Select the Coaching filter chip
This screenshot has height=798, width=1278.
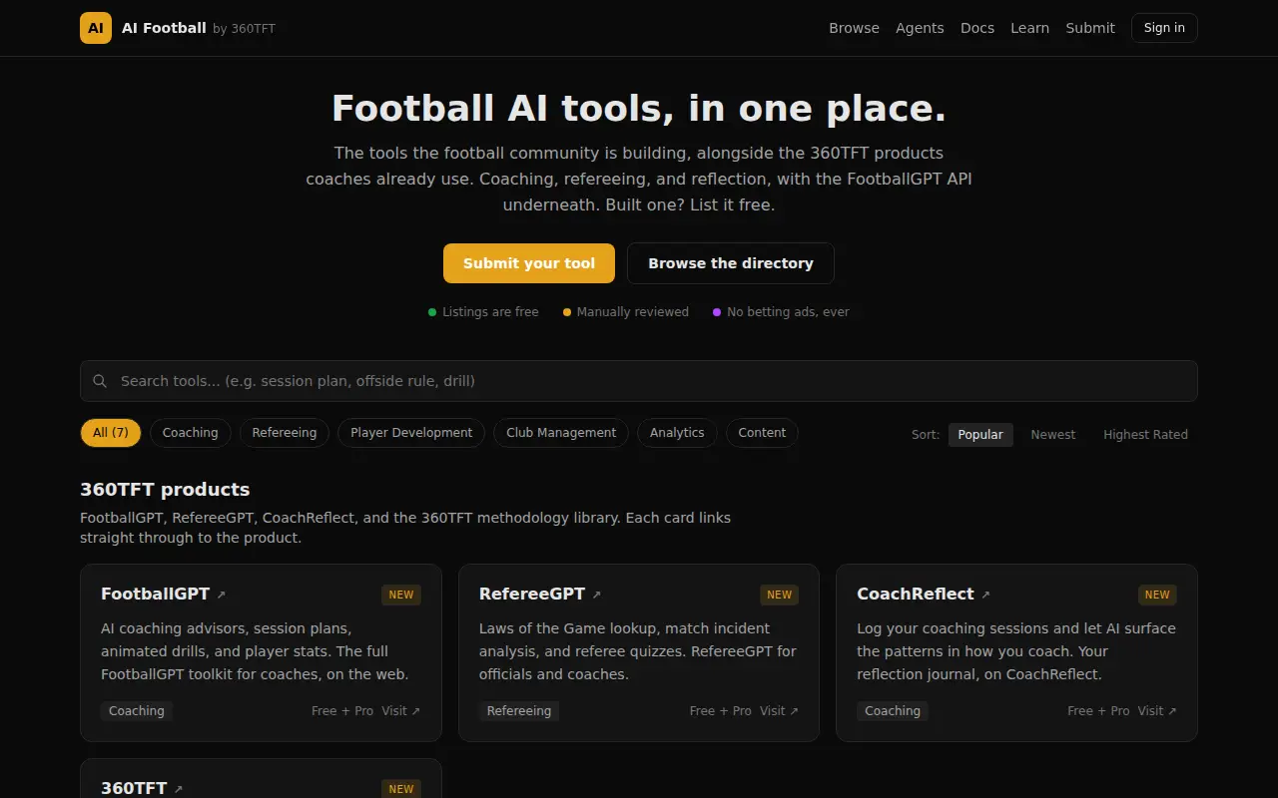191,433
